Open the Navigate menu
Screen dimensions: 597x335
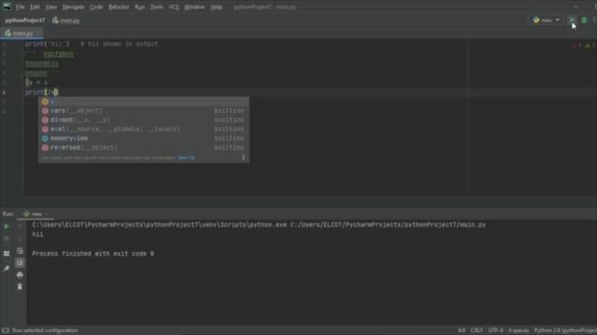click(74, 7)
